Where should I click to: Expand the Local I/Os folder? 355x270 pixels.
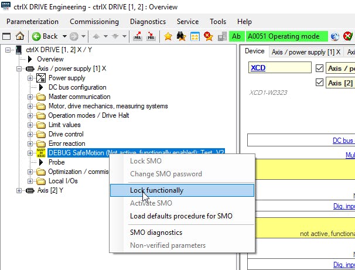30,181
